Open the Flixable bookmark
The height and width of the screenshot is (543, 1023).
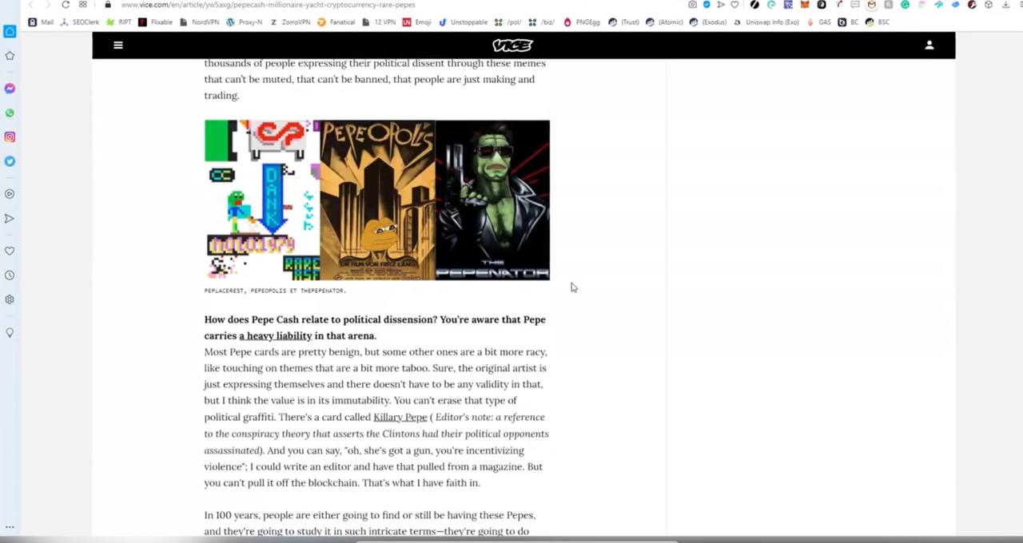click(156, 22)
